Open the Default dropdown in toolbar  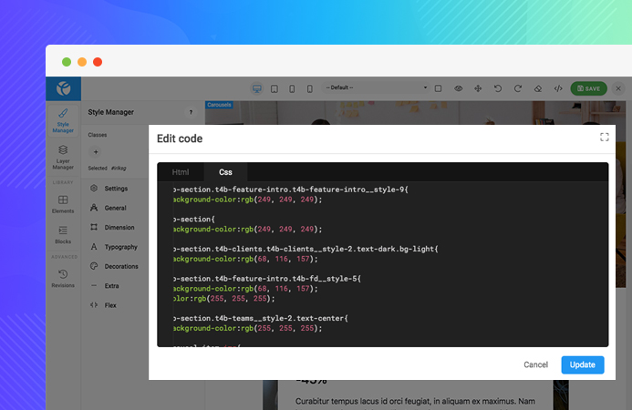[x=376, y=88]
